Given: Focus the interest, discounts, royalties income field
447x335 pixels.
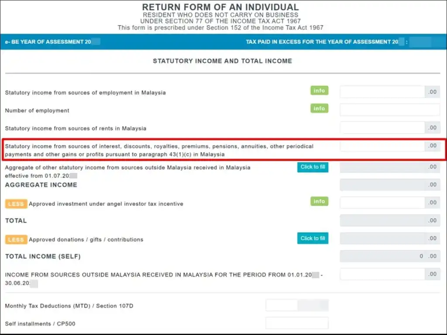Looking at the screenshot, I should click(x=382, y=146).
